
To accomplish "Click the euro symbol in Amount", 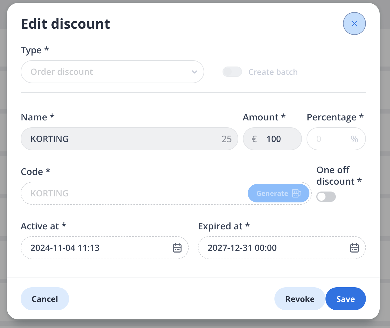I will [x=254, y=139].
